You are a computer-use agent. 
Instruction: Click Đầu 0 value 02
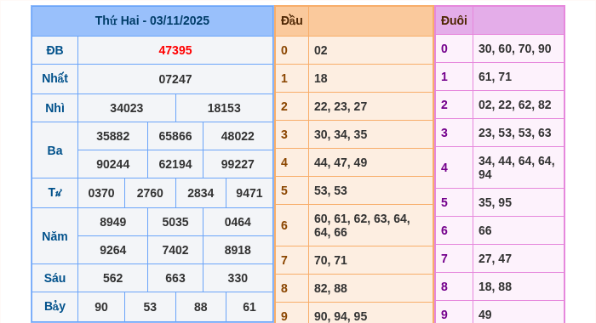[321, 50]
